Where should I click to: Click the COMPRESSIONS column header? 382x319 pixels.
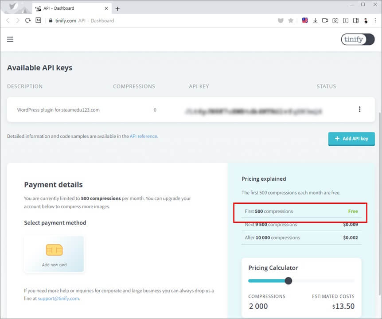pos(134,86)
